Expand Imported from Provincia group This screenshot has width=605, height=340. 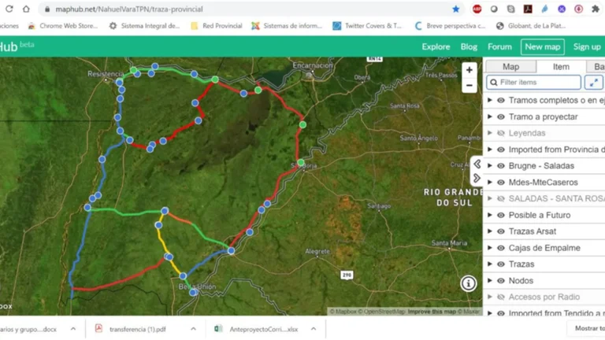click(490, 150)
